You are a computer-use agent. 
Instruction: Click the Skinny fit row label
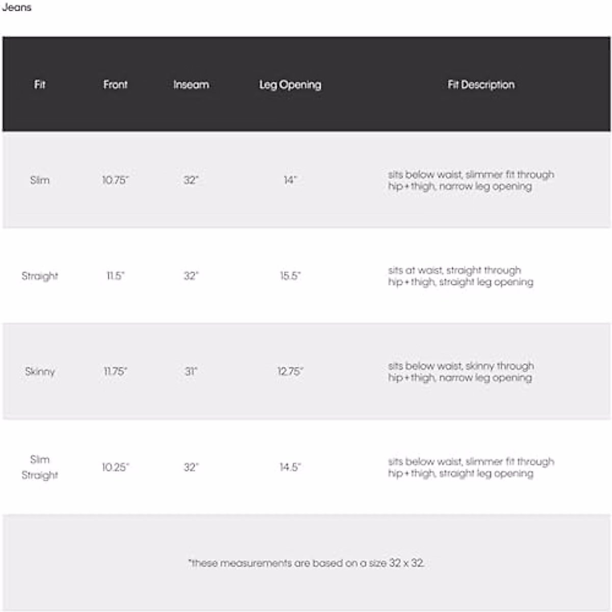[x=40, y=371]
